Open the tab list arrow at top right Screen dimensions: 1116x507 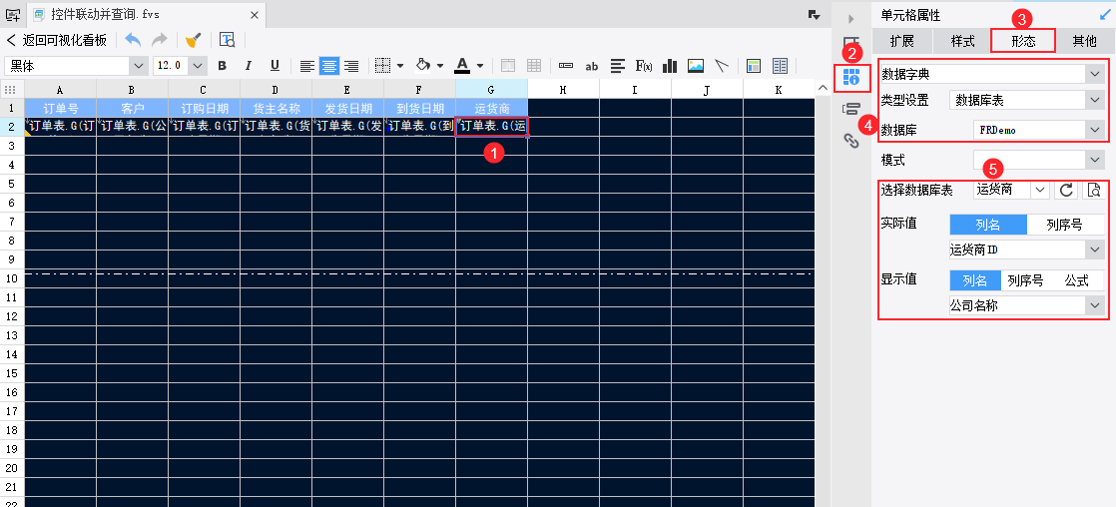(815, 14)
